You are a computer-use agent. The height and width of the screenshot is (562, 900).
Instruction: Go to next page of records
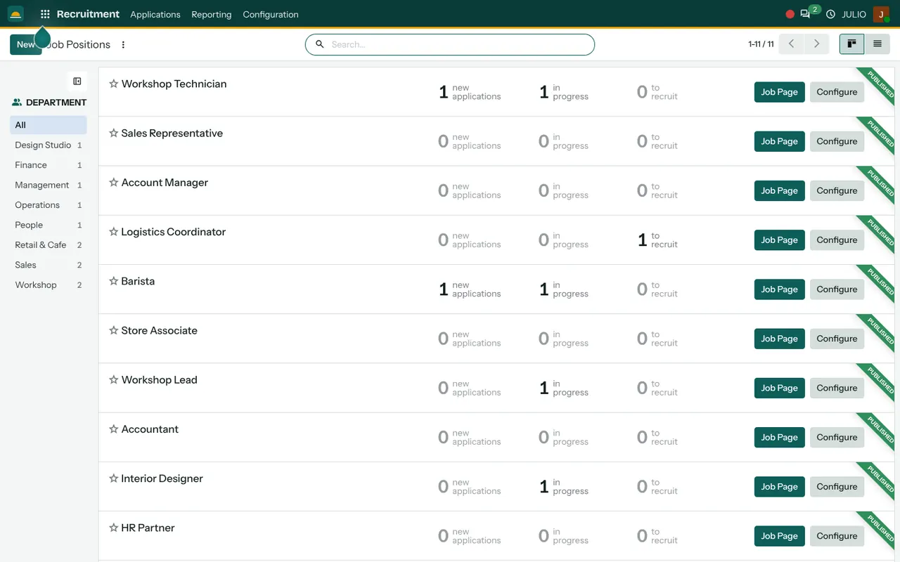pyautogui.click(x=816, y=44)
